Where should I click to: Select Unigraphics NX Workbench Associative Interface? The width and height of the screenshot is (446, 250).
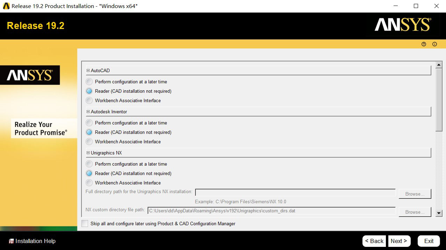89,183
